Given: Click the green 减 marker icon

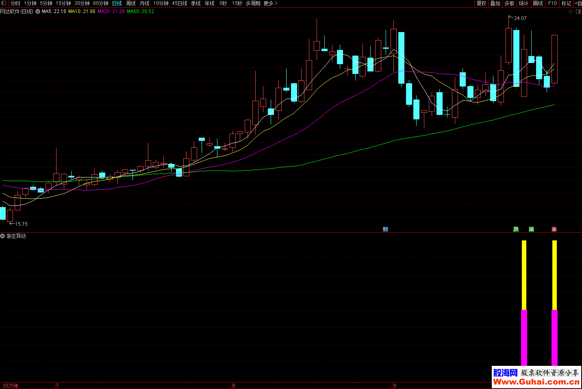Looking at the screenshot, I should 531,229.
